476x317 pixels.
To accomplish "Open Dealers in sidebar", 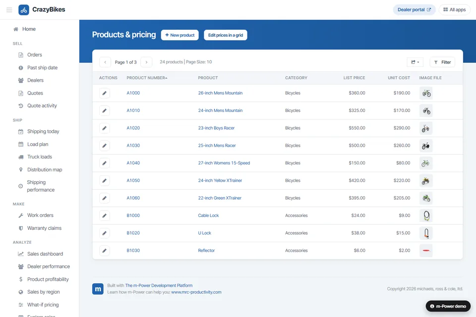I will click(31, 80).
